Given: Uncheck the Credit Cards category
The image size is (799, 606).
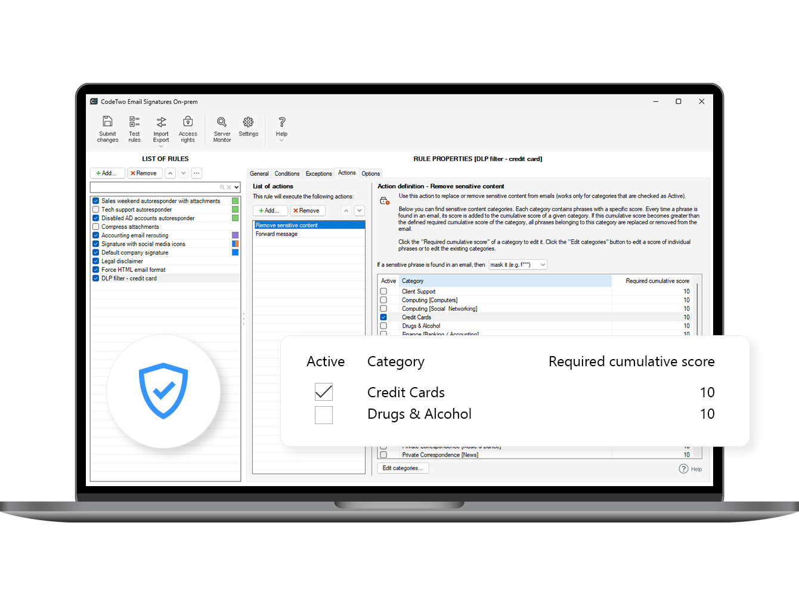Looking at the screenshot, I should tap(324, 392).
